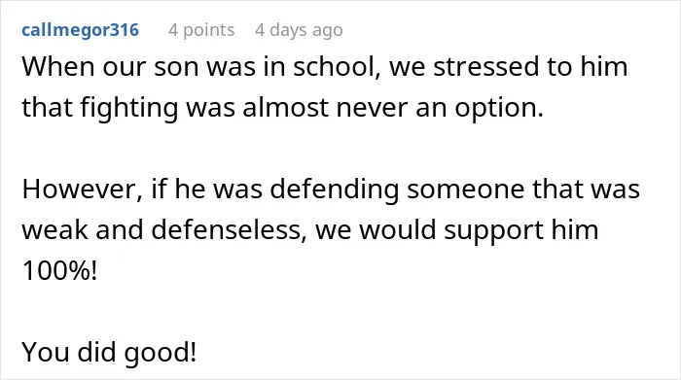Click the word 'would' in the comment
Screen dimensions: 681x380
[x=397, y=230]
